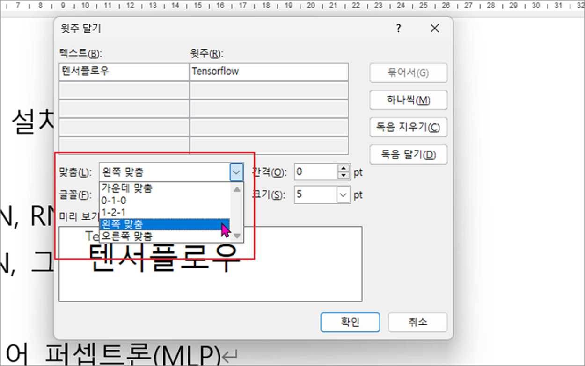Click the 크기 value field showing 5
The image size is (585, 366).
pos(316,194)
